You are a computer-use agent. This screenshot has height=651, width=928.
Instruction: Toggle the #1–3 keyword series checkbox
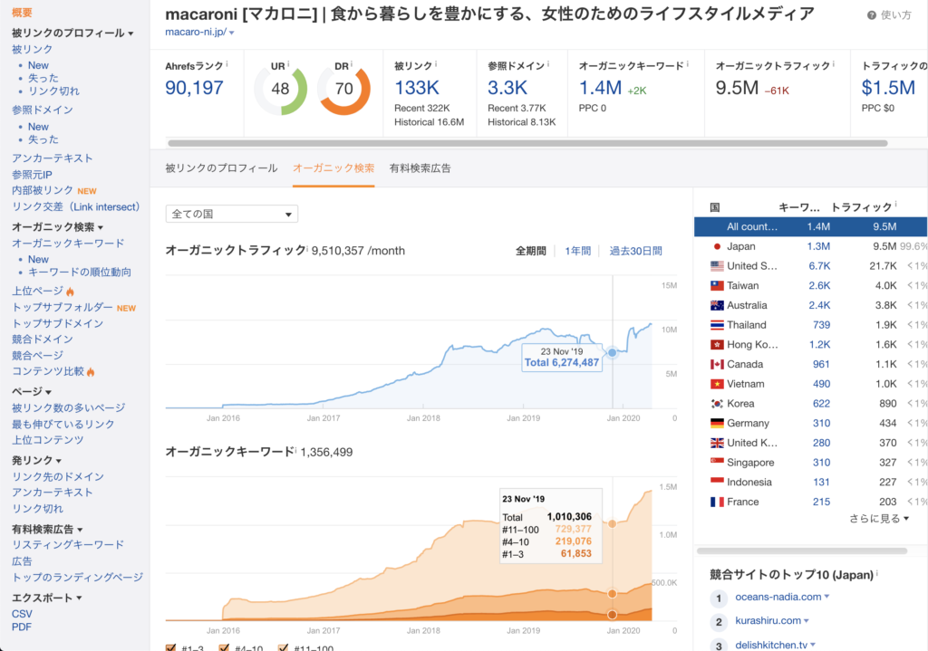pyautogui.click(x=171, y=647)
